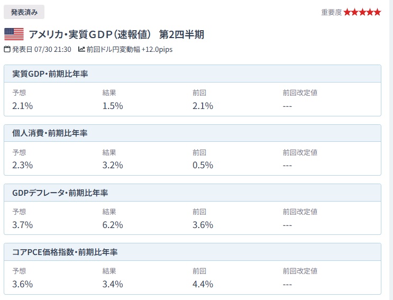This screenshot has height=300, width=393.
Task: Click the 6.2% GDP deflator result
Action: 113,225
